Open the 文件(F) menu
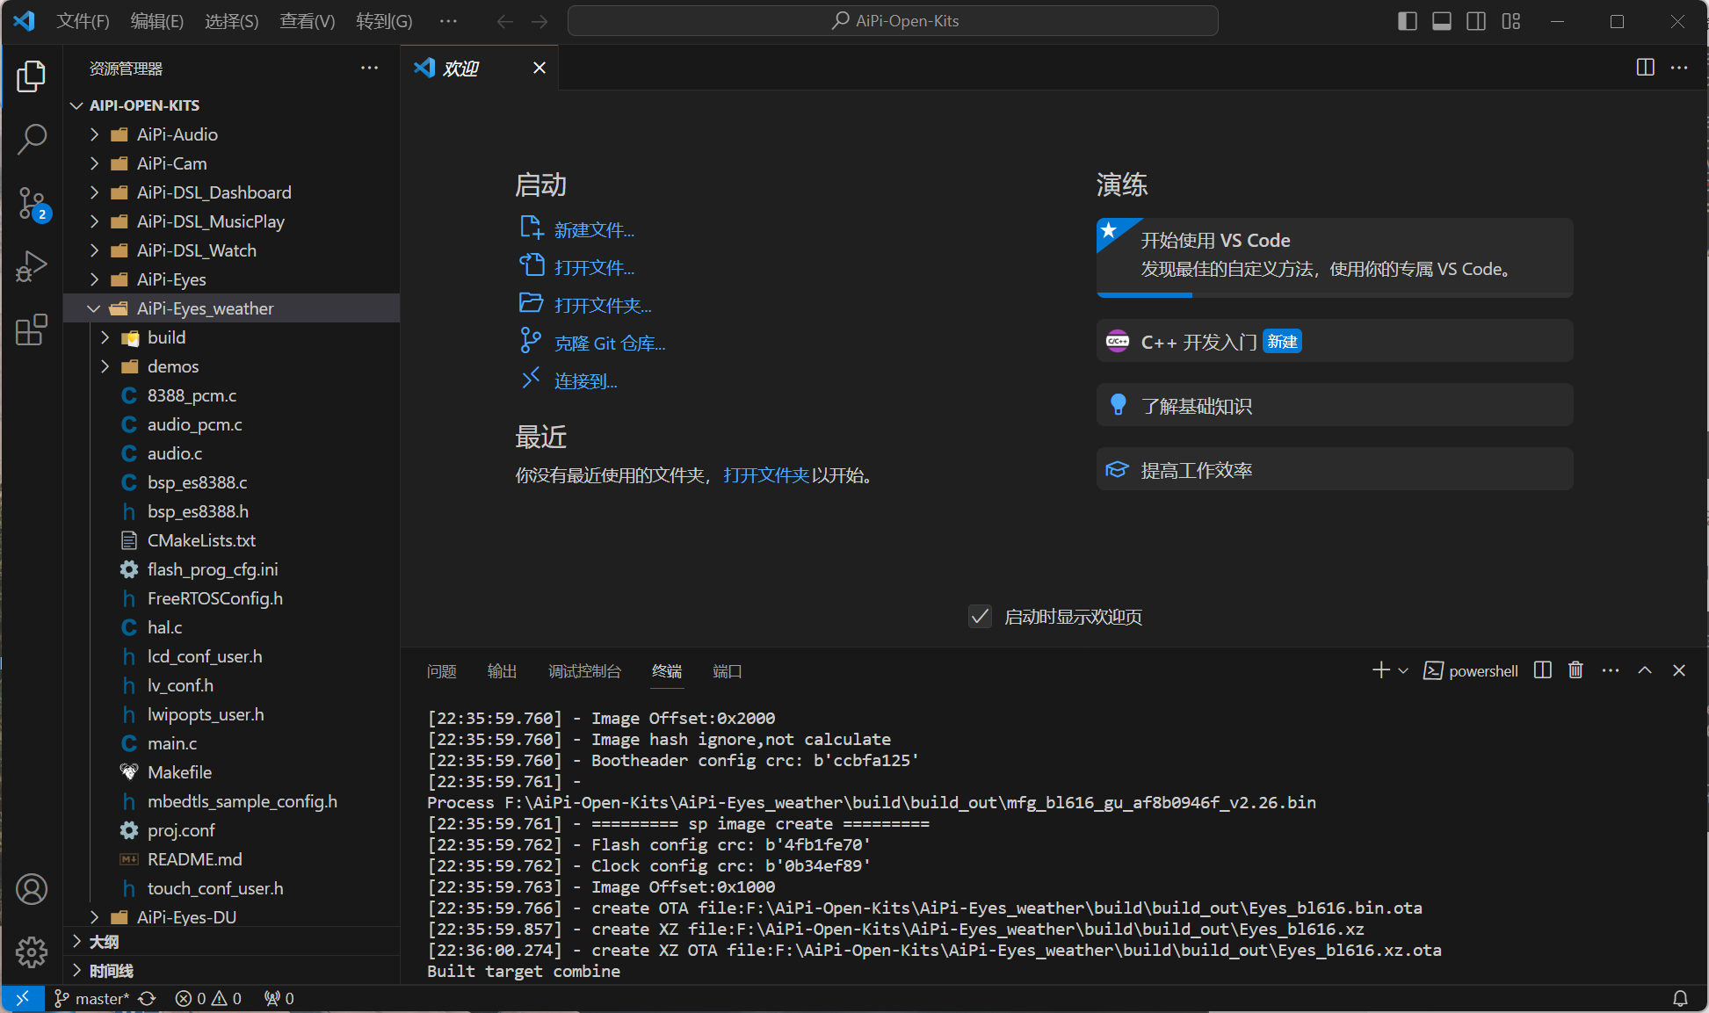Screen dimensions: 1709x1013 [x=83, y=21]
